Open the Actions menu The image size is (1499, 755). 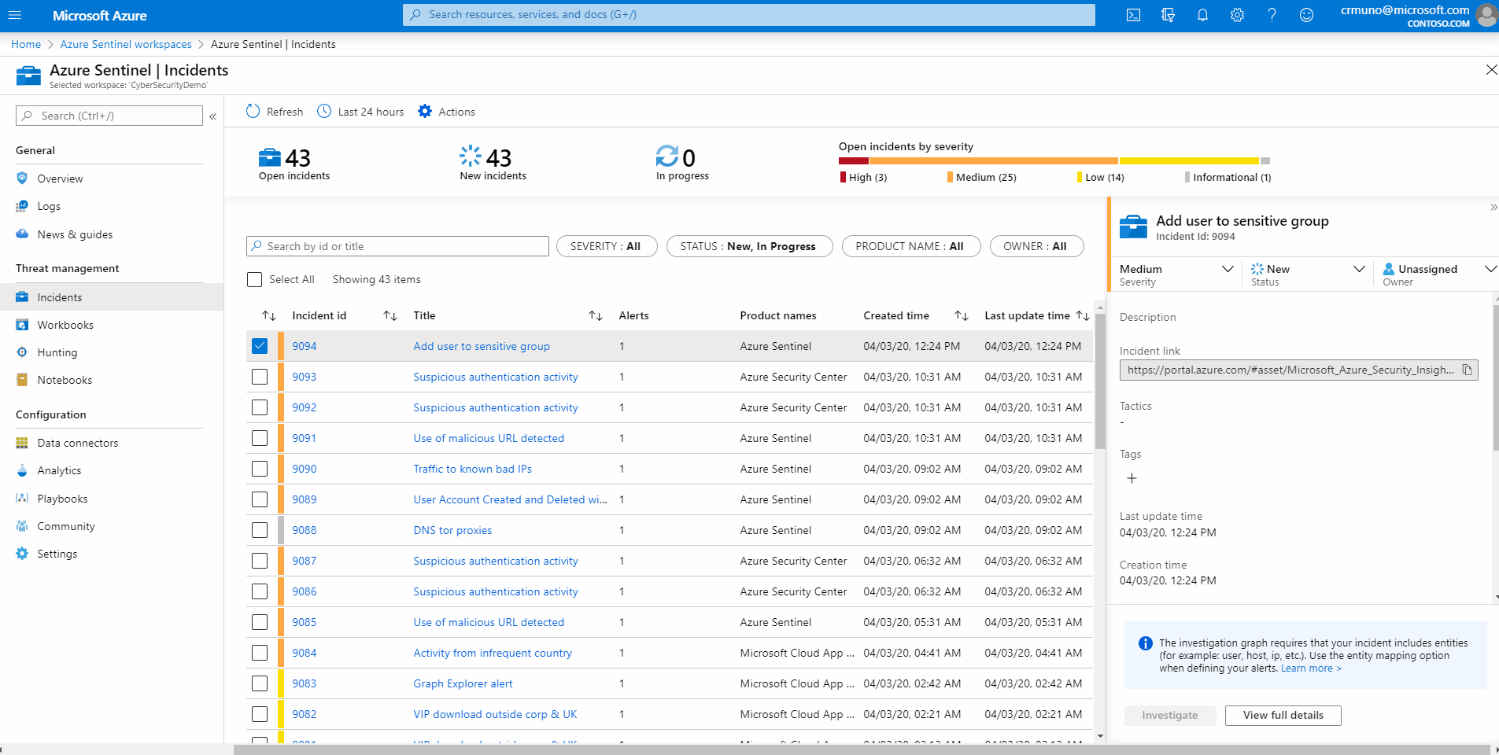point(446,111)
